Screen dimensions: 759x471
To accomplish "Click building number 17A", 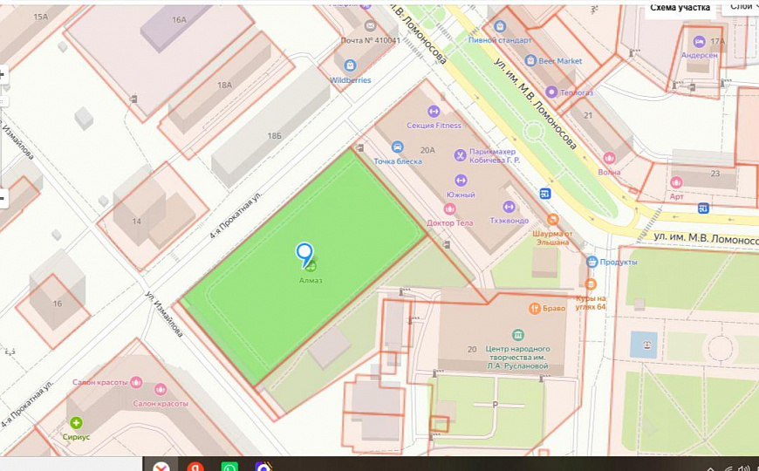I will (x=718, y=42).
